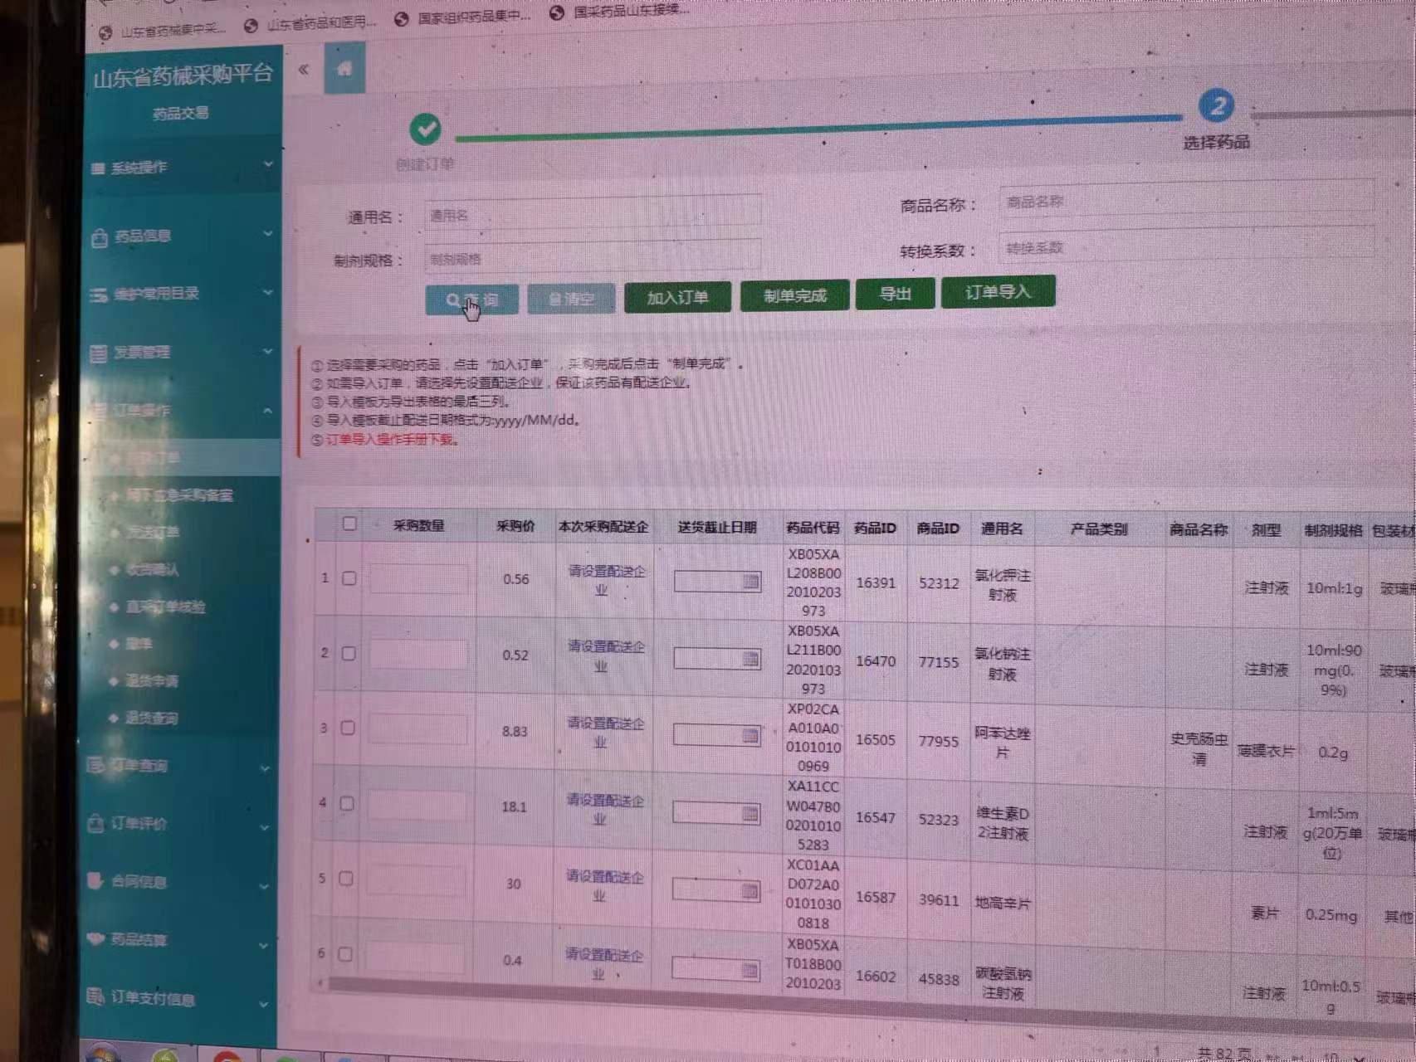Screen dimensions: 1416x1062
Task: Expand 订单查询 menu via its chevron
Action: (x=265, y=769)
